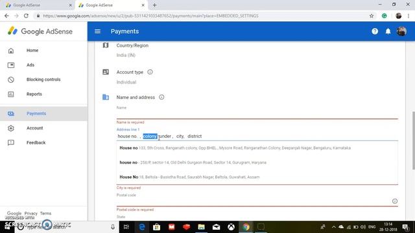415x233 pixels.
Task: Click the Individual account type value
Action: (126, 82)
